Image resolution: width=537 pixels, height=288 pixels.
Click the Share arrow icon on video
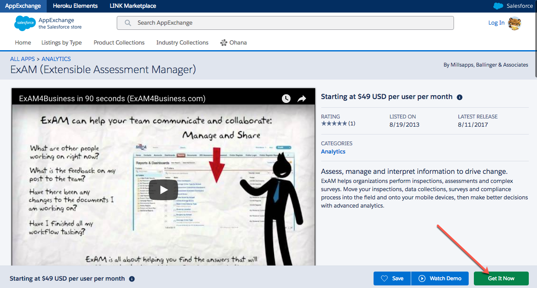pos(302,99)
